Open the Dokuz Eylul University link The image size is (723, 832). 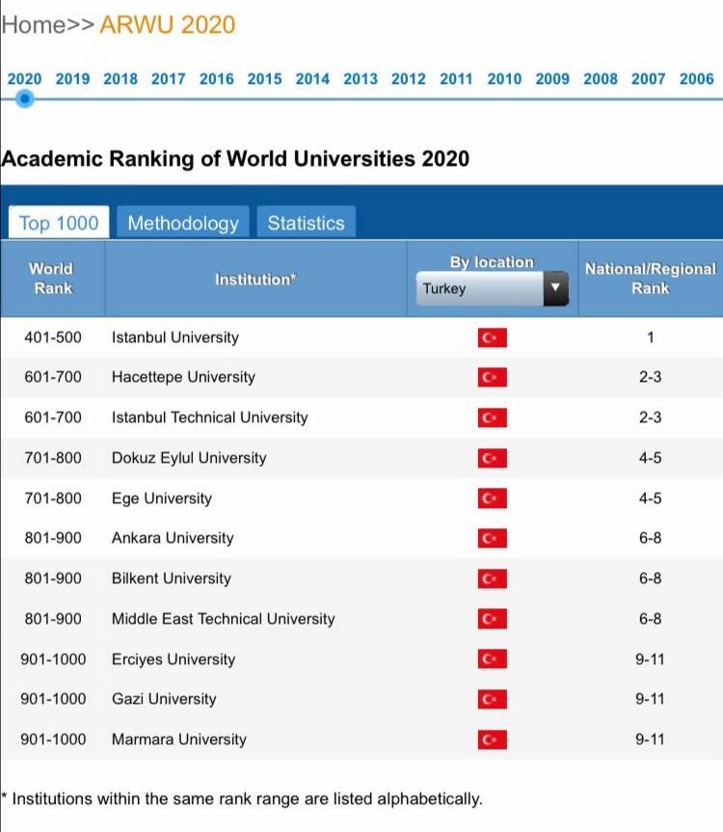189,458
